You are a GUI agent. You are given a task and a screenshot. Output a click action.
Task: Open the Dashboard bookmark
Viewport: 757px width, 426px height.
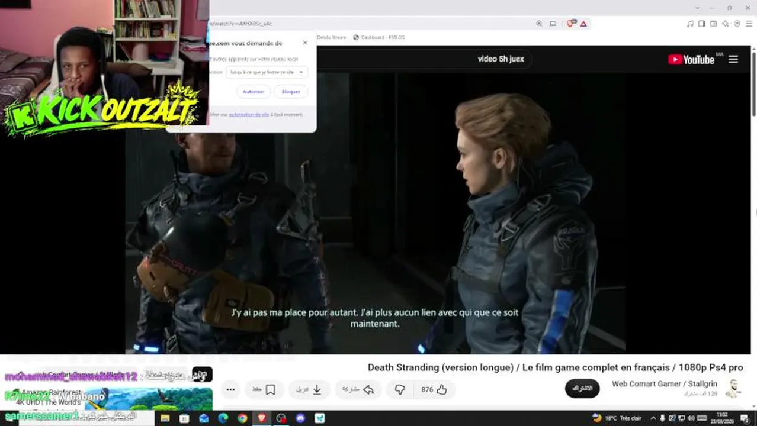[x=379, y=37]
